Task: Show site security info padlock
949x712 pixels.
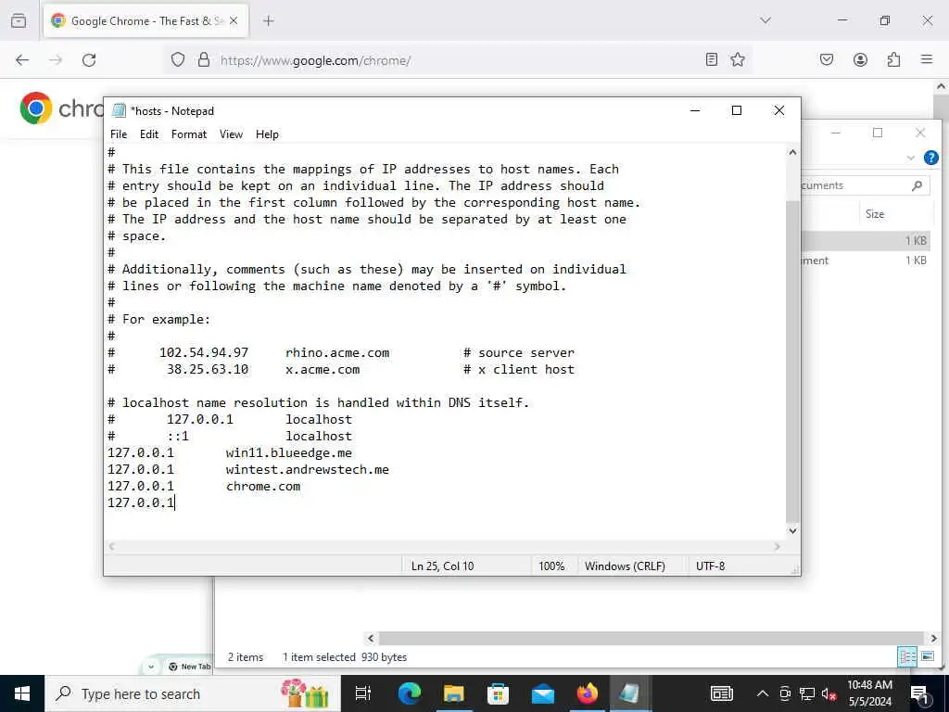Action: (x=204, y=60)
